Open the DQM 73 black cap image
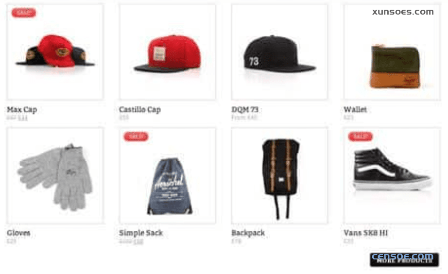The image size is (448, 274). tap(280, 52)
